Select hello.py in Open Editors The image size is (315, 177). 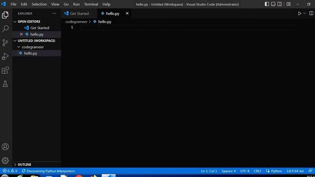pyautogui.click(x=37, y=34)
